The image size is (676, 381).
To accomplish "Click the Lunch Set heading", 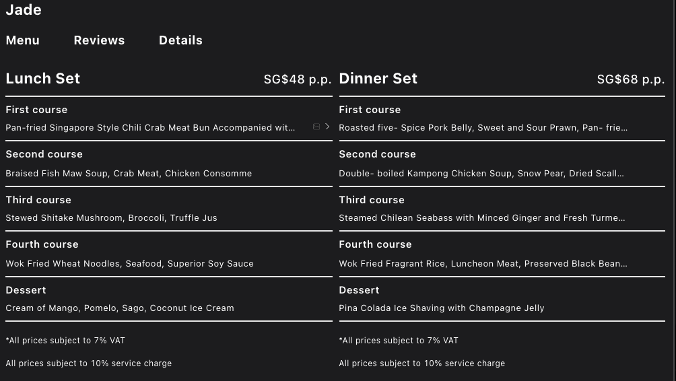I will pyautogui.click(x=43, y=79).
